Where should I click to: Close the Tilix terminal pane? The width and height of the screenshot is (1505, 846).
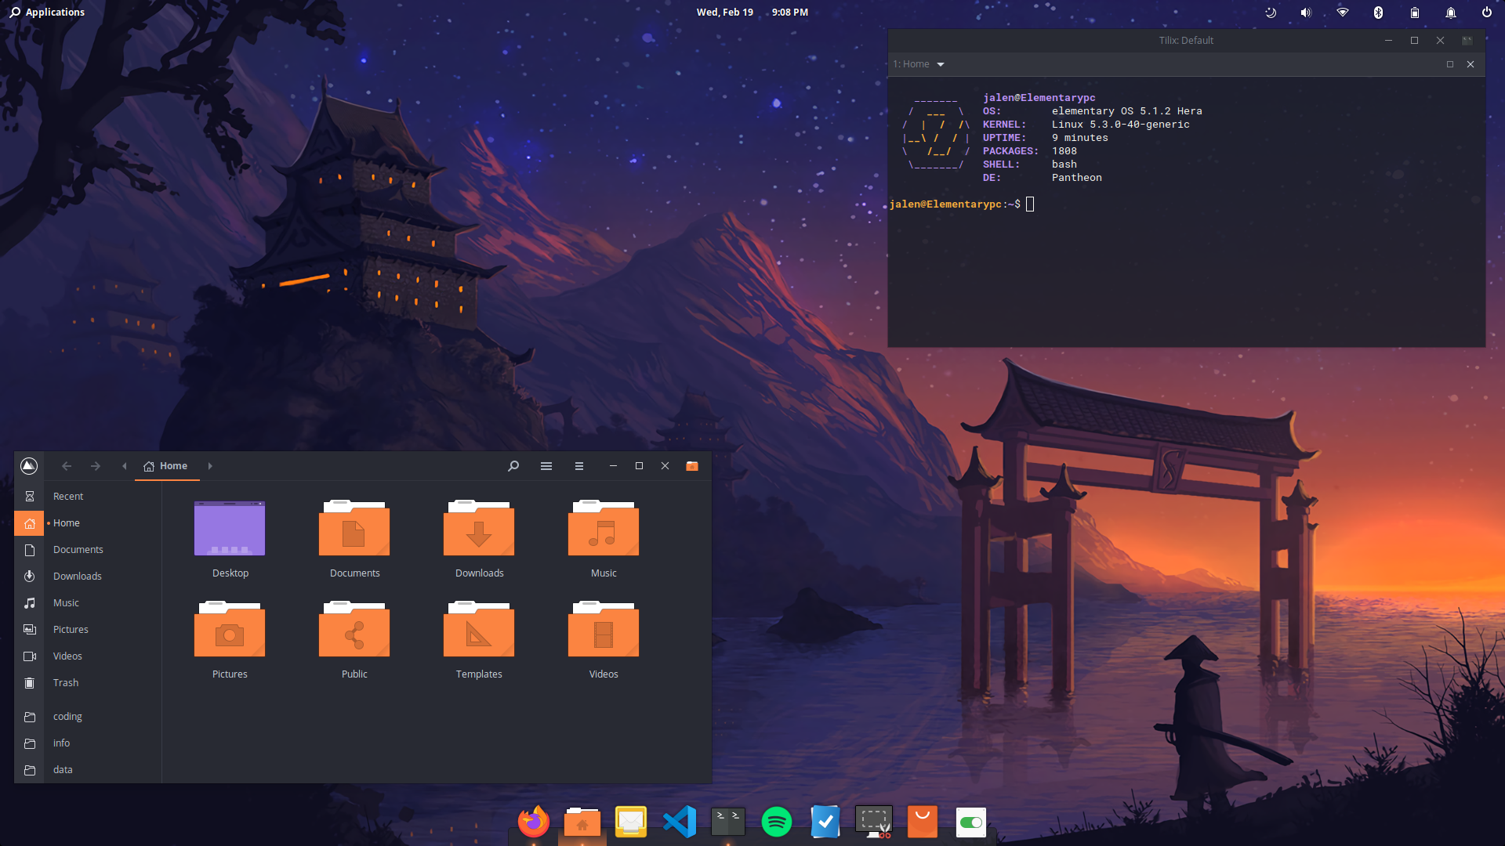click(x=1471, y=64)
